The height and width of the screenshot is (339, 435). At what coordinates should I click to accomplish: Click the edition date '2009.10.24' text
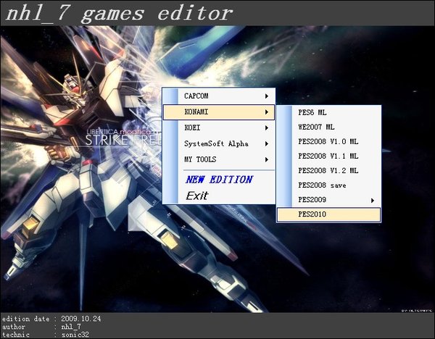click(81, 319)
